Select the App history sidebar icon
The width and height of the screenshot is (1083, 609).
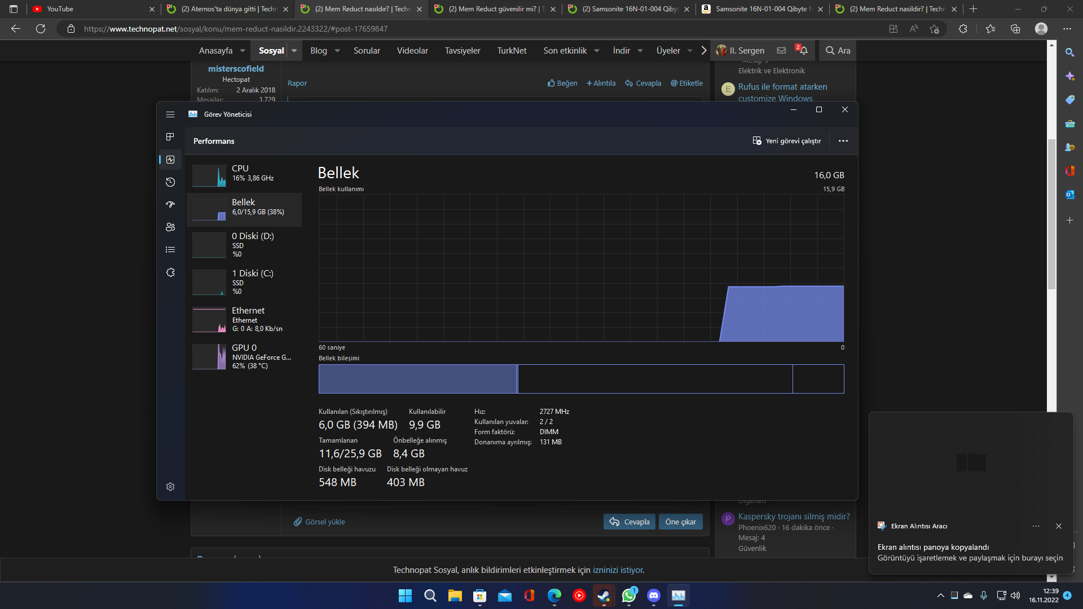(170, 182)
